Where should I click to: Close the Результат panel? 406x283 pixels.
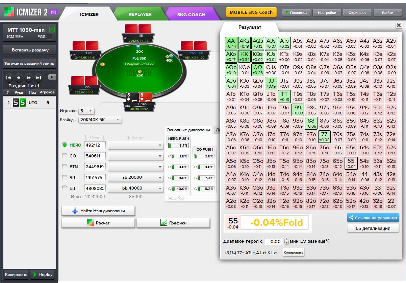click(x=399, y=25)
